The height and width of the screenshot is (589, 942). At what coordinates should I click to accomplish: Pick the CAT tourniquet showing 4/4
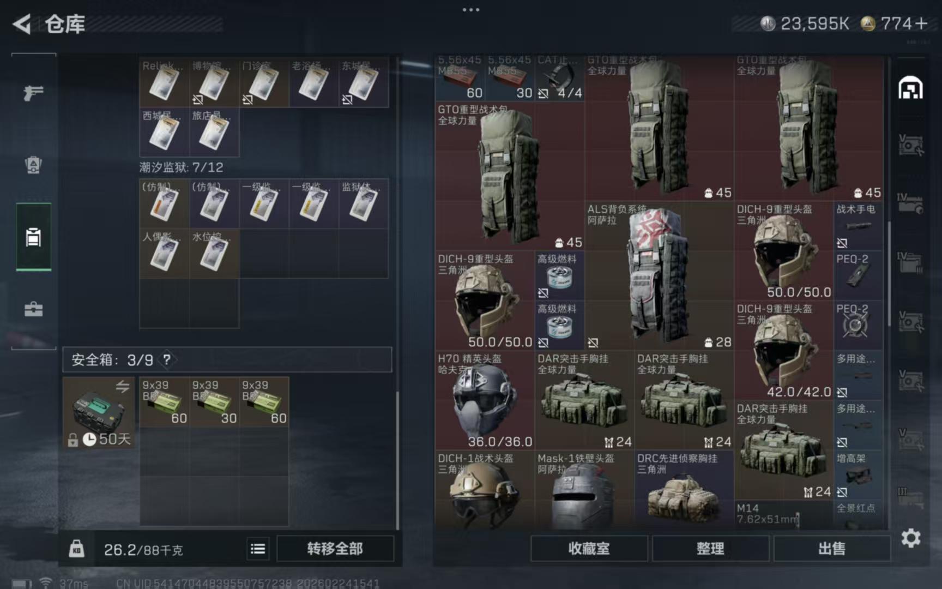coord(559,77)
